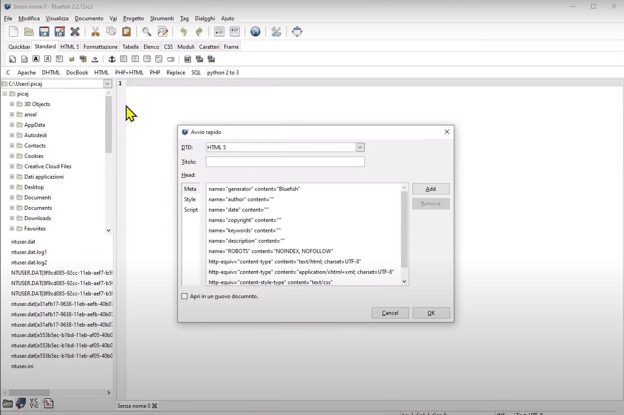
Task: Open the QuickStart icon in HTML toolbar
Action: [x=13, y=59]
